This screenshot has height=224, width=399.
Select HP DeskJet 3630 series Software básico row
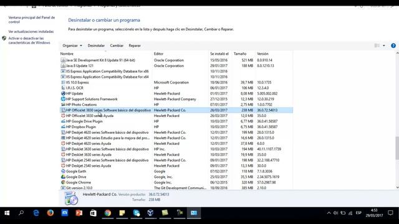tap(176, 149)
